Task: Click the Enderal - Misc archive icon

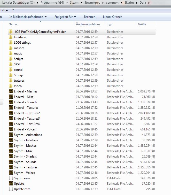Action: 11,97
